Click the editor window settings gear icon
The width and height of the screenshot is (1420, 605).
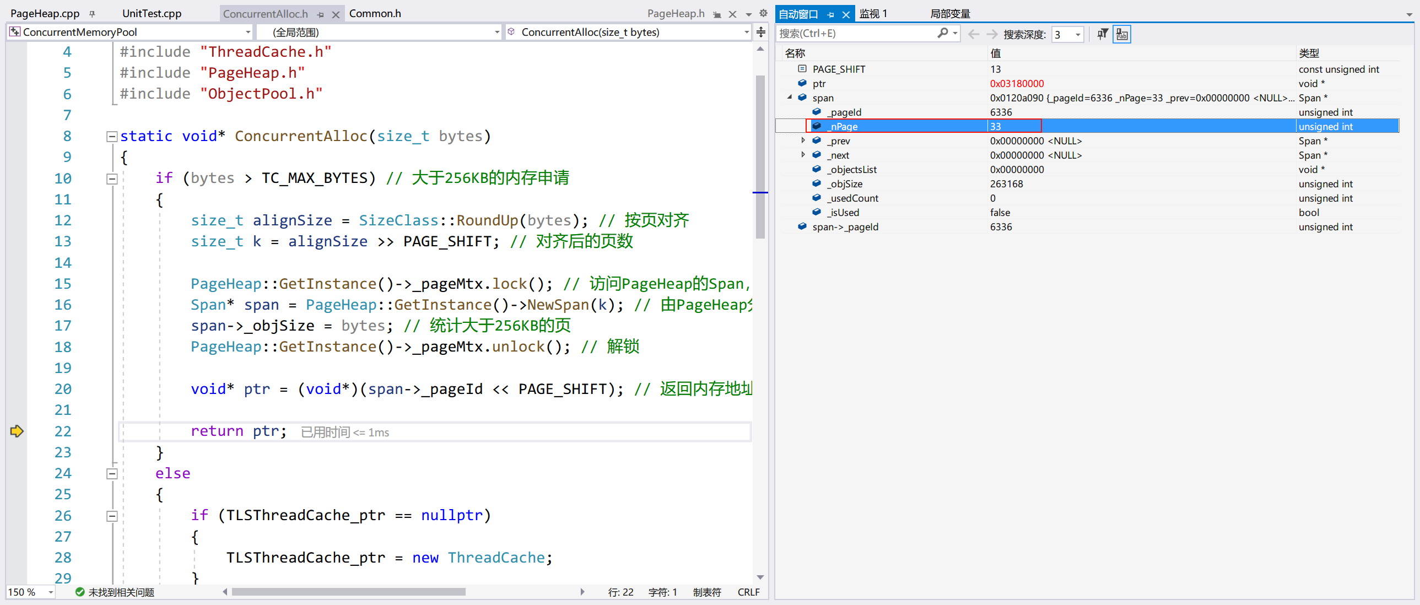(763, 13)
